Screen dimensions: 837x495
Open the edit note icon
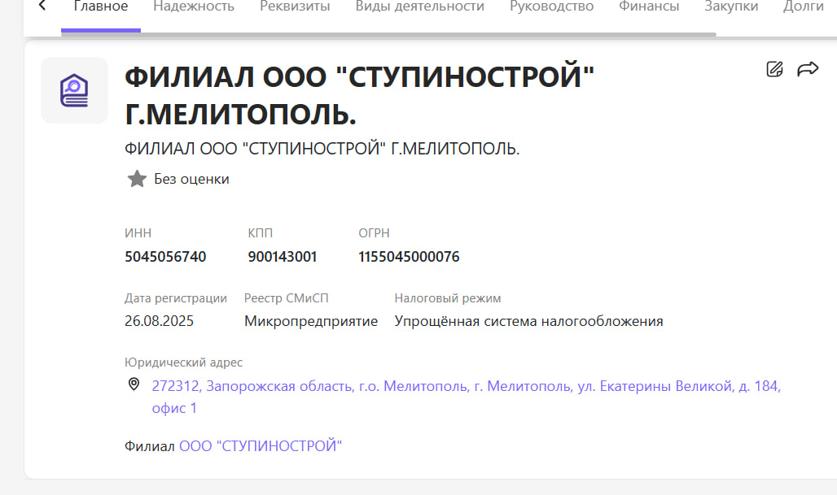coord(774,69)
